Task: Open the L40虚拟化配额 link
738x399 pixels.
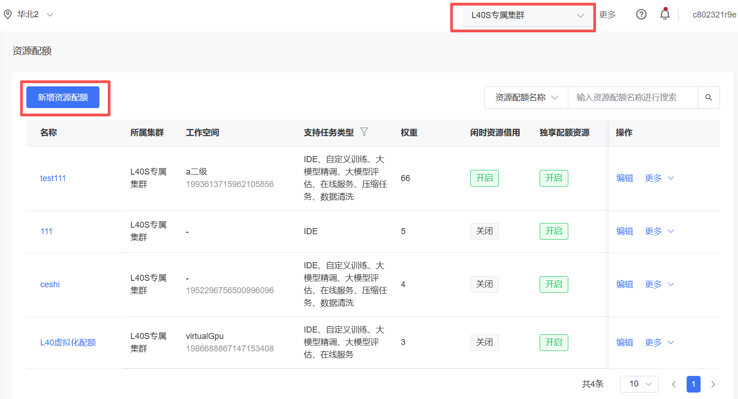Action: click(68, 343)
